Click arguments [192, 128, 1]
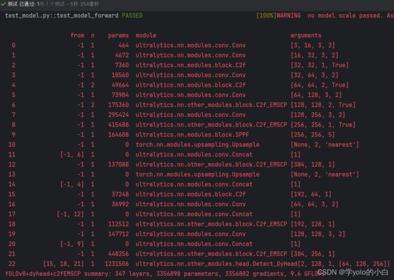This screenshot has height=280, width=394. [313, 224]
